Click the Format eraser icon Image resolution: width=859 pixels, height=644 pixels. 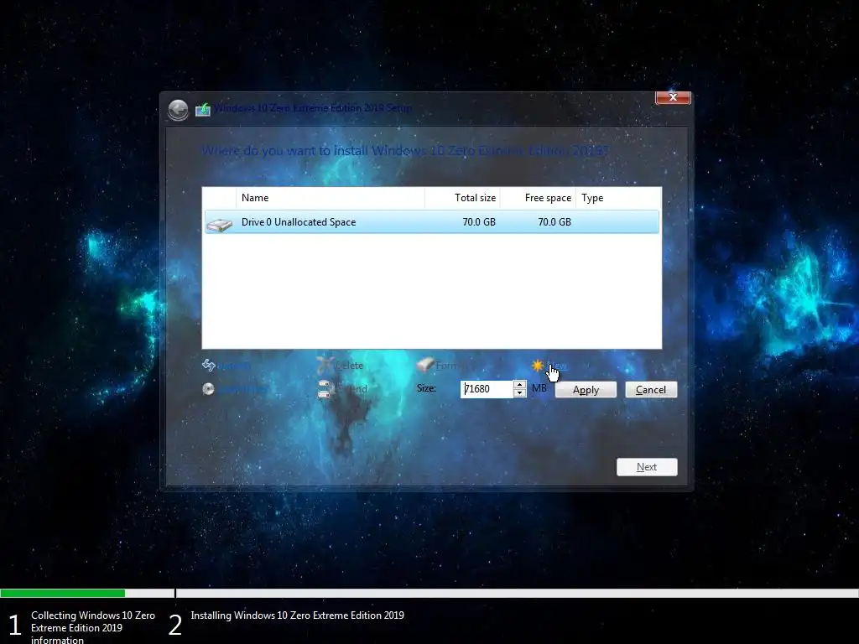click(x=425, y=365)
